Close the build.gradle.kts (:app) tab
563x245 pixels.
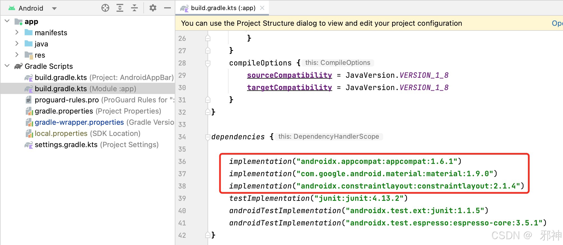point(262,8)
